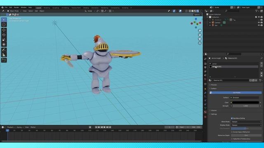Click the viewport zoom magnifier icon

coord(200,31)
